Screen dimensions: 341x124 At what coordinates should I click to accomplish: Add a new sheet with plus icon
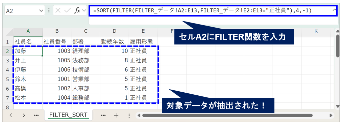[116, 115]
